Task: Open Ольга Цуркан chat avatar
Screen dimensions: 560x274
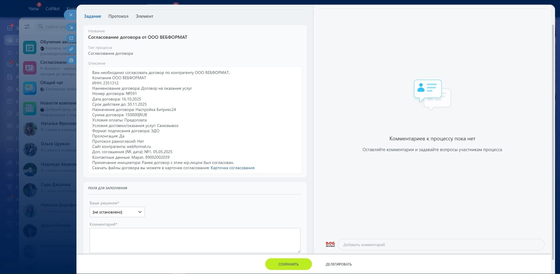Action: tap(30, 149)
